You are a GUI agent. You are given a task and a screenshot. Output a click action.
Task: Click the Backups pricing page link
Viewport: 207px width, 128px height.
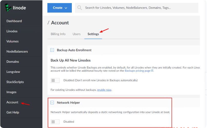[x=137, y=71]
